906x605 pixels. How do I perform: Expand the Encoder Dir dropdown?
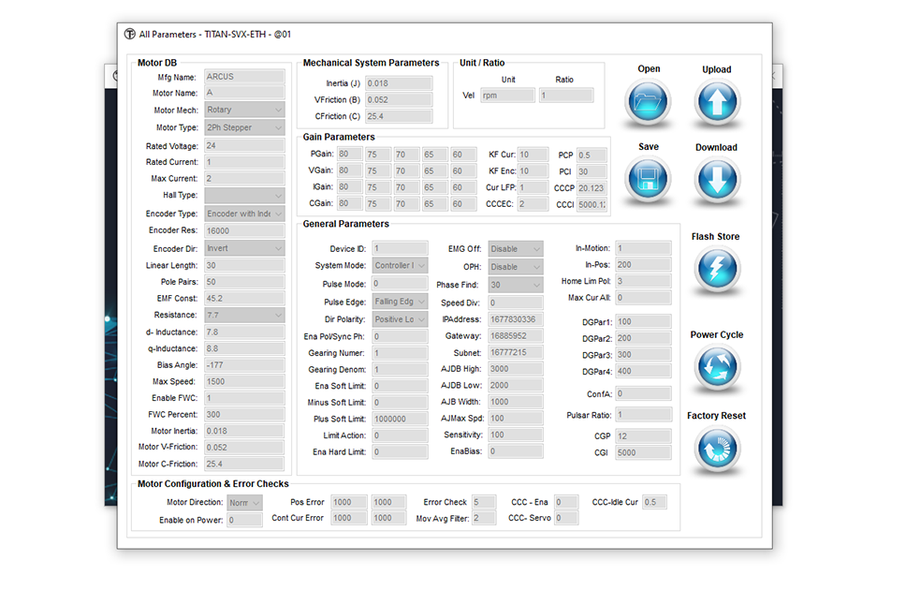click(244, 249)
